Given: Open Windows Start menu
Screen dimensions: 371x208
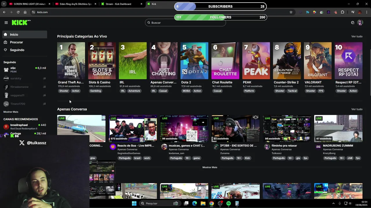Looking at the screenshot, I should [134, 203].
